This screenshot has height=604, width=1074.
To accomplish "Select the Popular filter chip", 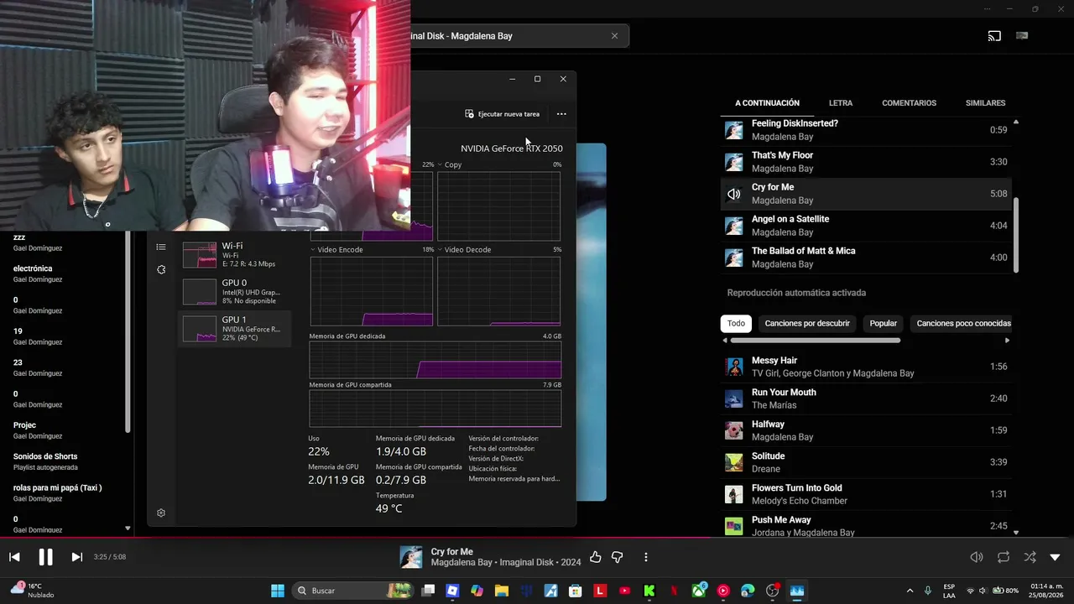I will tap(884, 324).
